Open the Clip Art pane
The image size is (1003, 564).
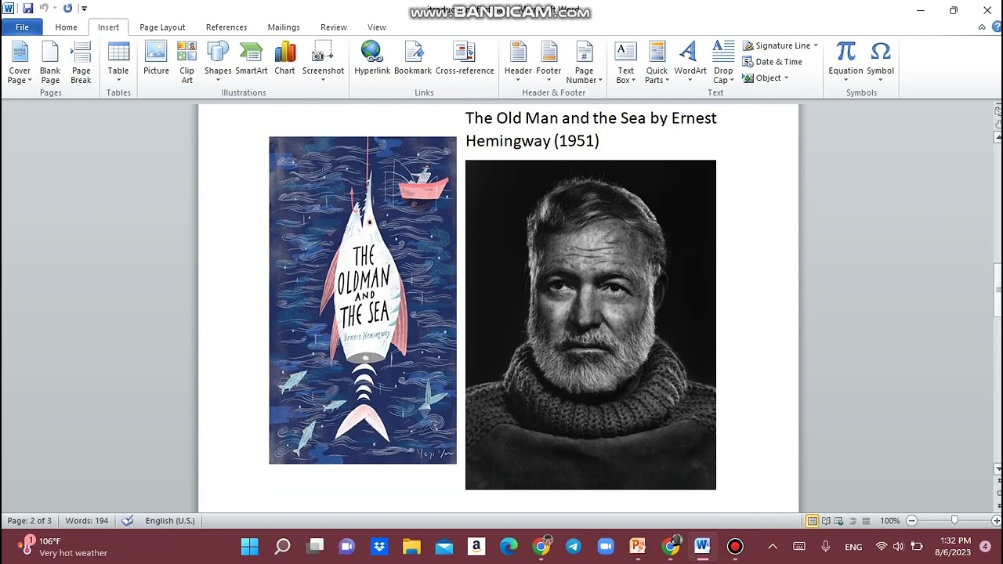(186, 63)
